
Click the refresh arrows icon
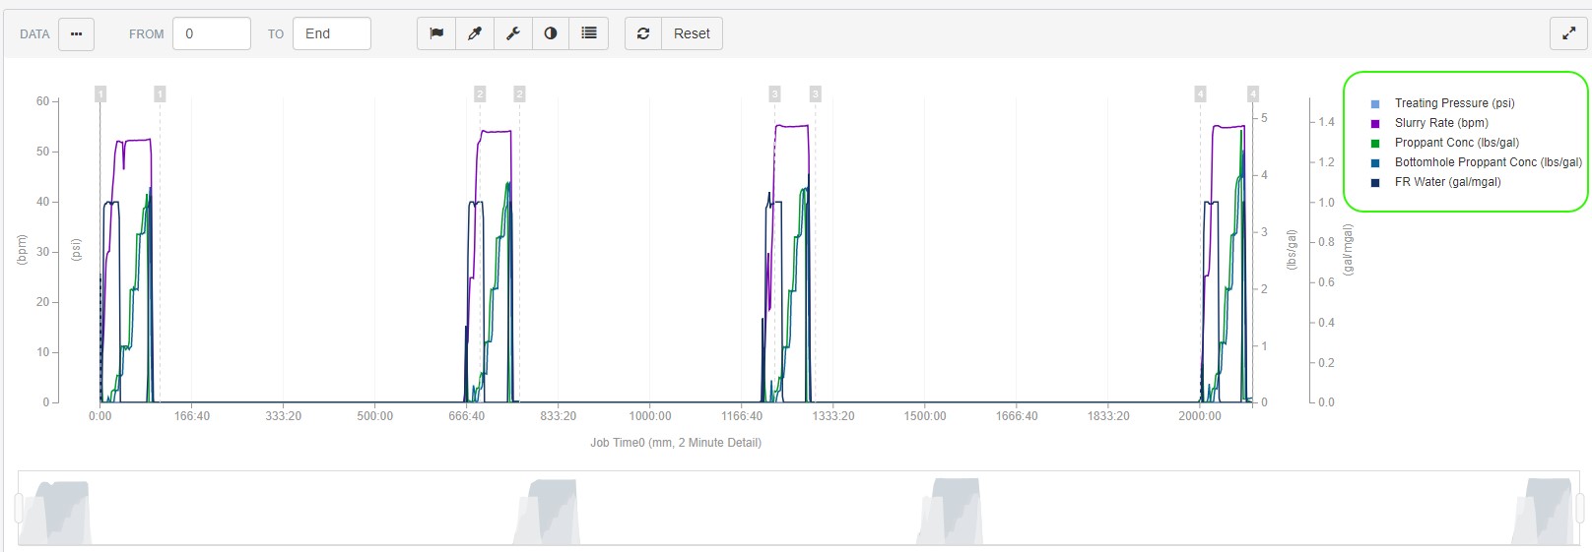(x=643, y=33)
